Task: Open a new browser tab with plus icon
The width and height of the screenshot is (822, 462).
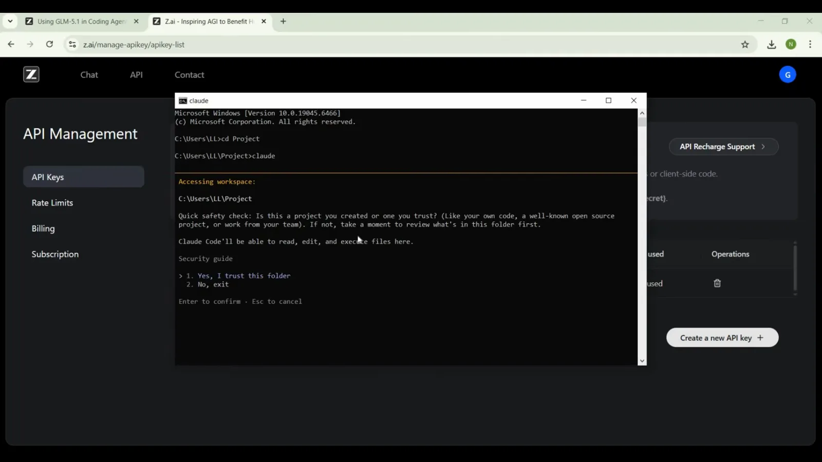Action: coord(283,22)
